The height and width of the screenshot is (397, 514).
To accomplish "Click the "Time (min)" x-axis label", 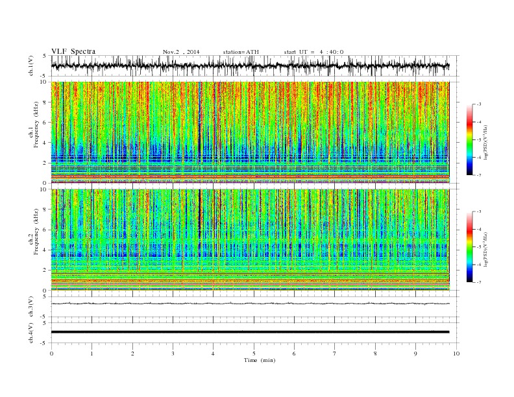I will coord(260,360).
